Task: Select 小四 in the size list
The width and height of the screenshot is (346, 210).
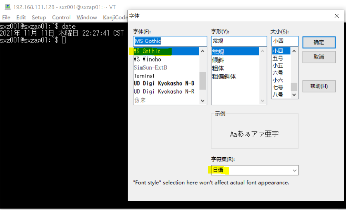Action: click(281, 51)
